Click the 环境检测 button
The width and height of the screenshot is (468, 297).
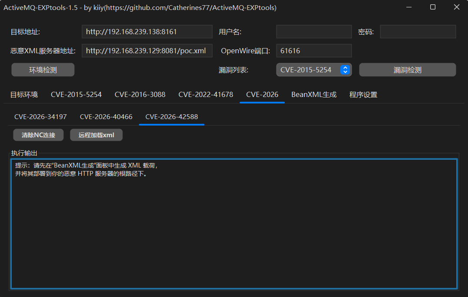[43, 70]
